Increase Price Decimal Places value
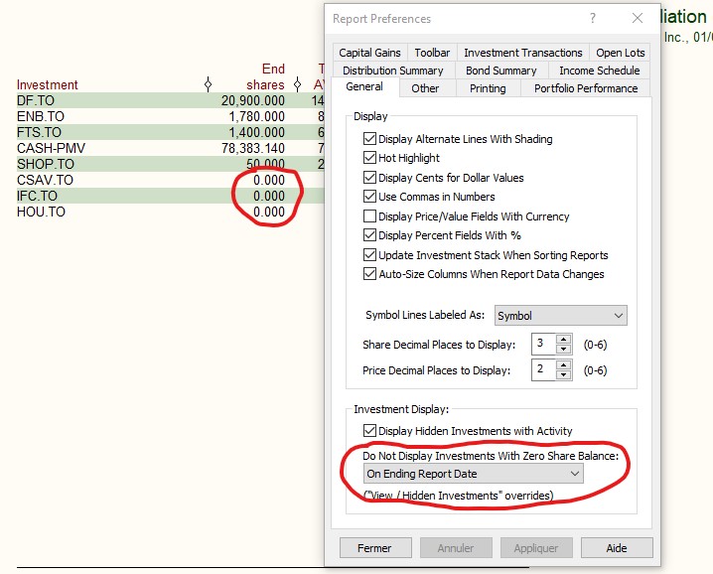This screenshot has width=713, height=574. tap(563, 365)
